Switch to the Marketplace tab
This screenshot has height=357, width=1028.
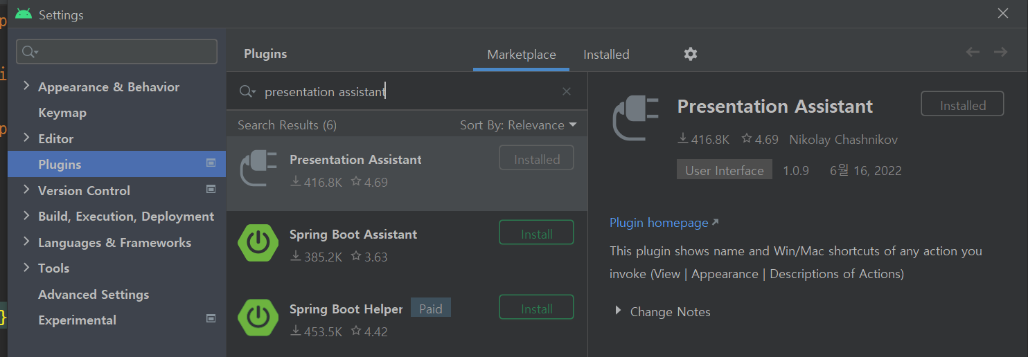522,55
